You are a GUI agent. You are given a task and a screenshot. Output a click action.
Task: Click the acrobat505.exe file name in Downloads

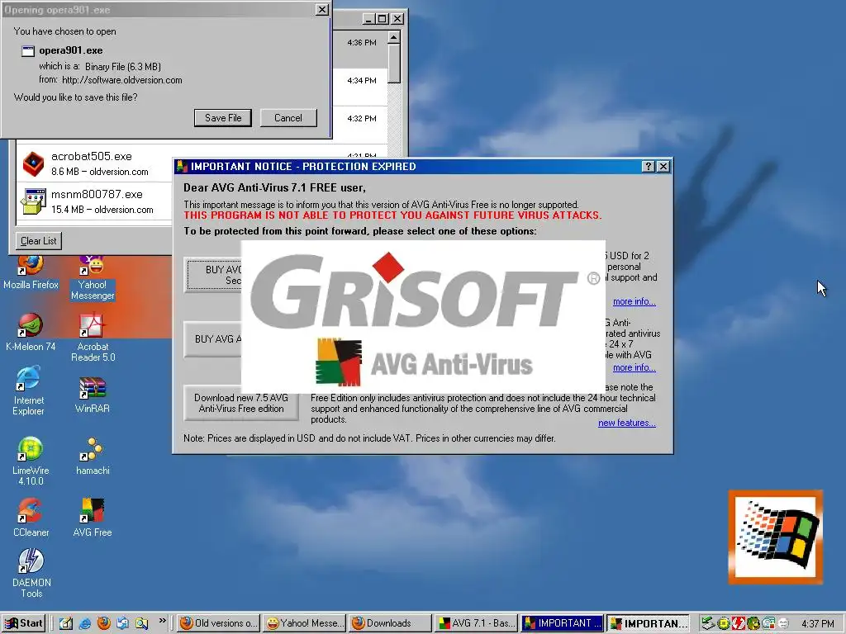[x=91, y=156]
